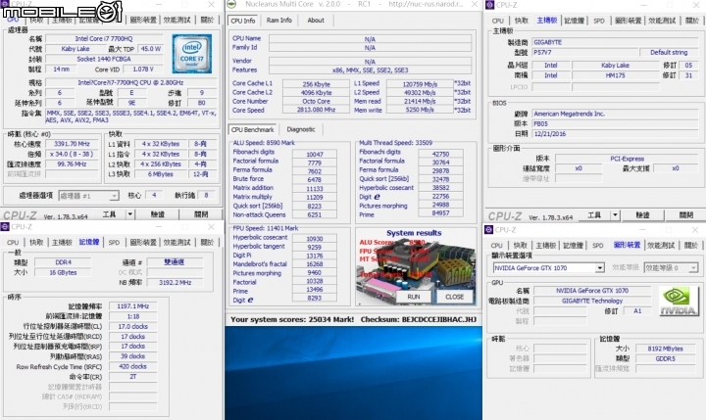Click CPU-Z title icon of mainboard window
This screenshot has height=420, width=706.
coord(490,5)
